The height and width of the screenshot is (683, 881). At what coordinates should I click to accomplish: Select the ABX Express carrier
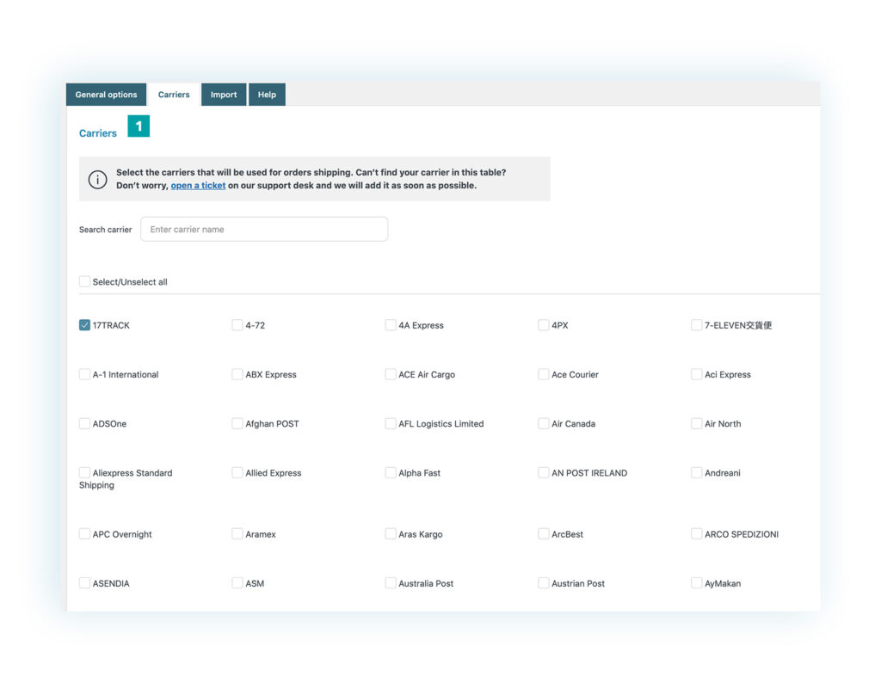point(237,374)
